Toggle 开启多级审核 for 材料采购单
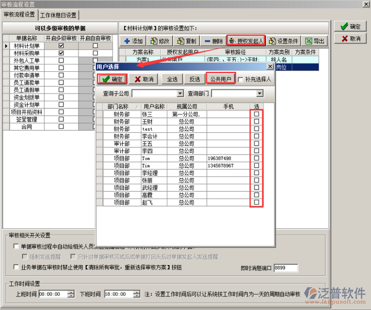This screenshot has height=310, width=371. pos(61,53)
